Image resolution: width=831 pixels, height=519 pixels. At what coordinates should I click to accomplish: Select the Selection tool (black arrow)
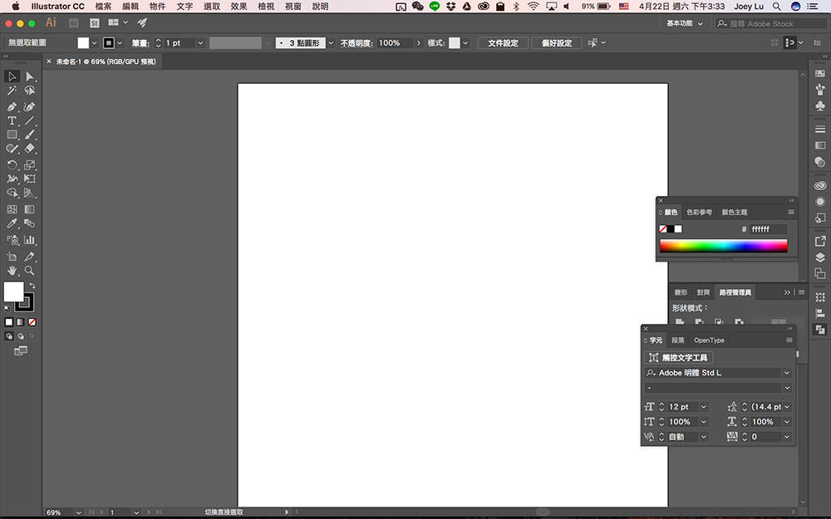[x=12, y=76]
